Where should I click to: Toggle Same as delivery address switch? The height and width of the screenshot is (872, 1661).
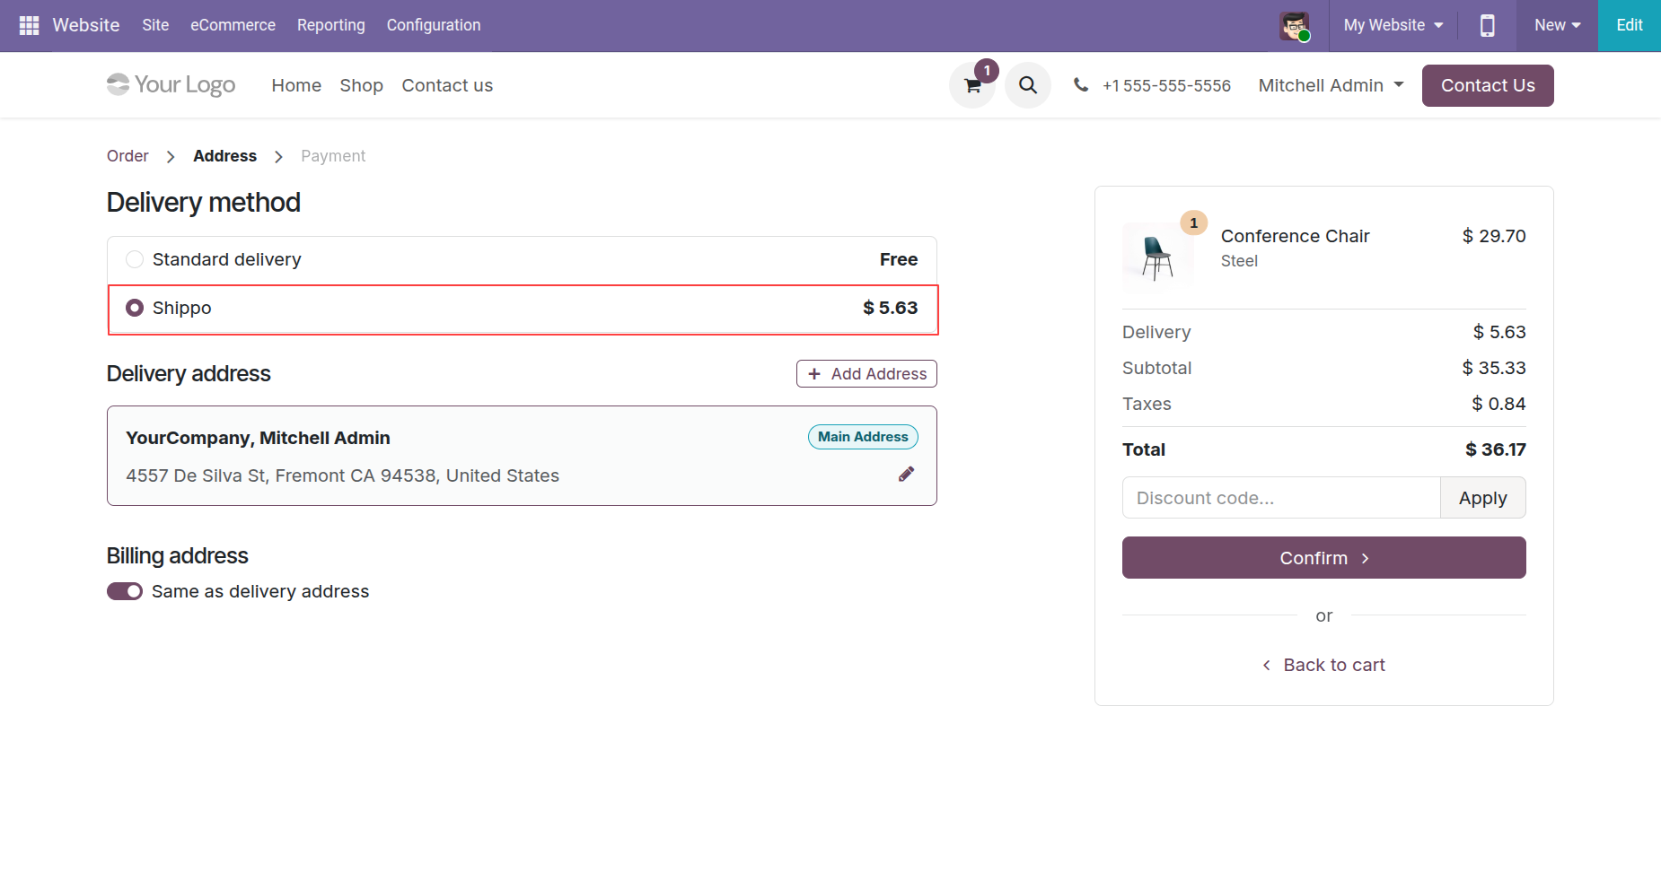tap(125, 591)
